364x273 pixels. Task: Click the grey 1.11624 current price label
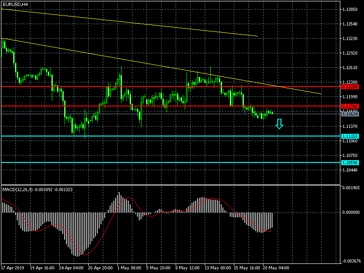(350, 114)
